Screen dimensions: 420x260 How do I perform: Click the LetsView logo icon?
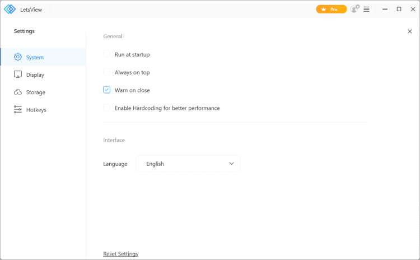point(10,9)
